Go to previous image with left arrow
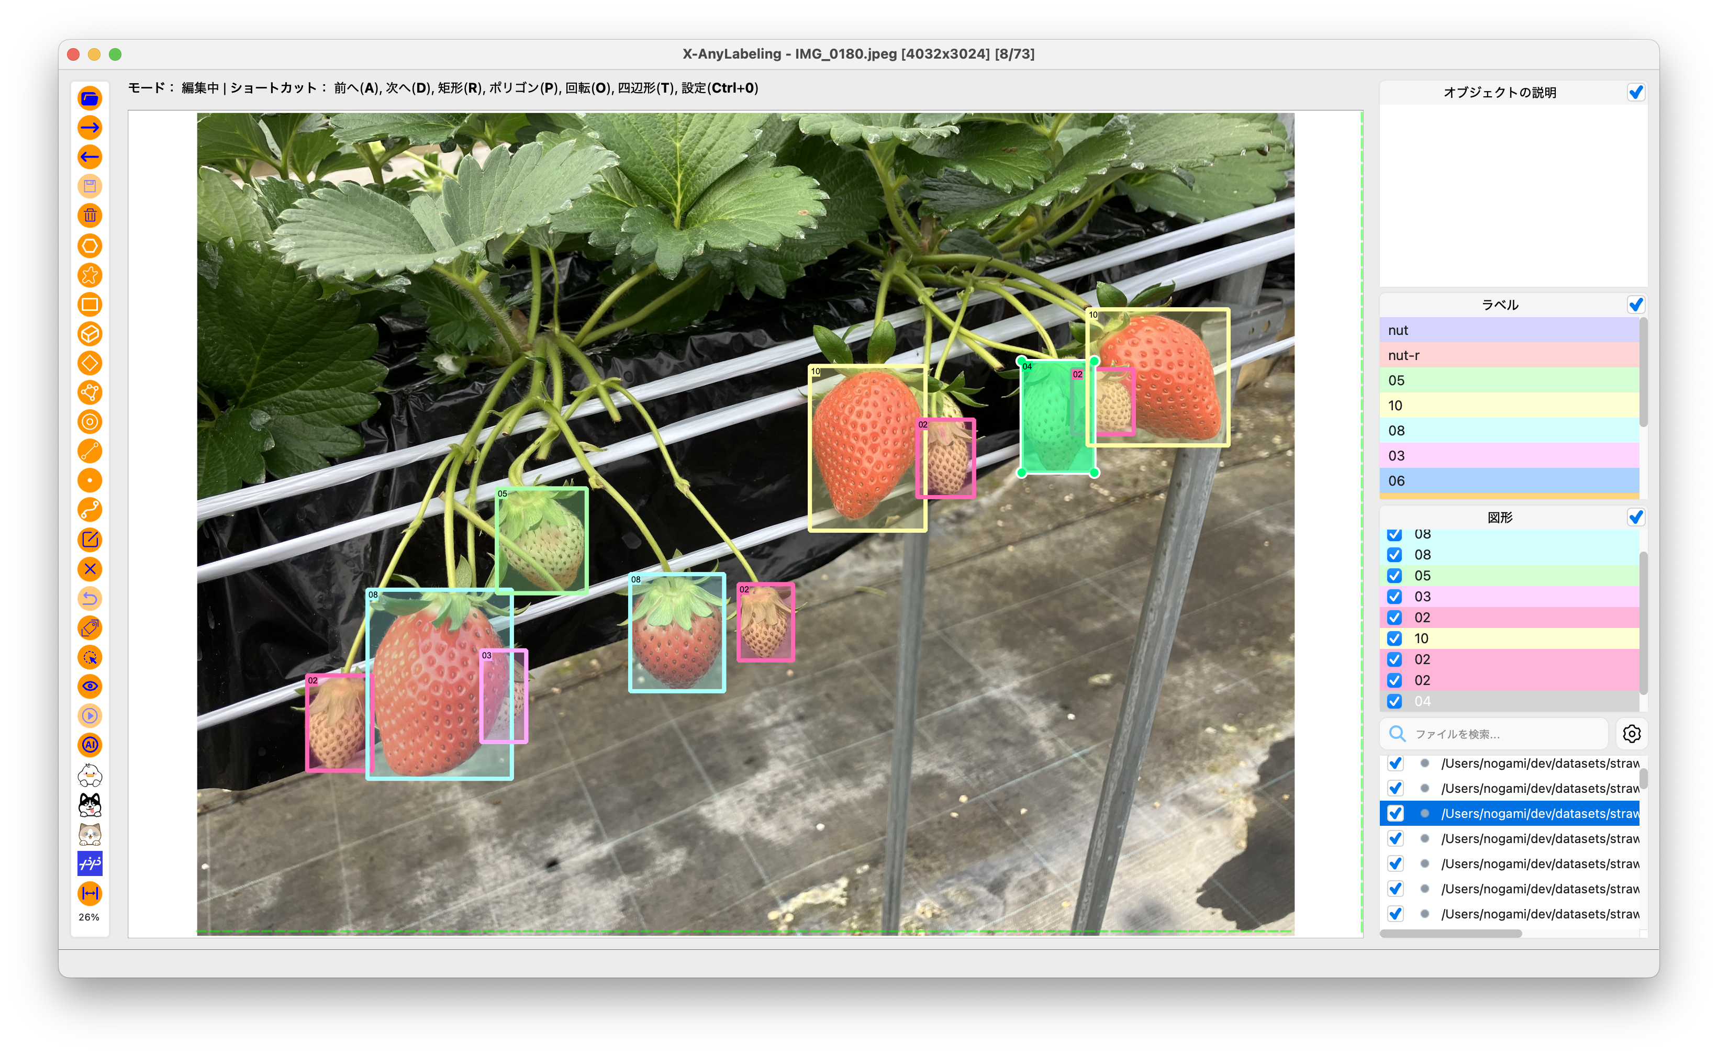This screenshot has width=1718, height=1055. (x=90, y=157)
